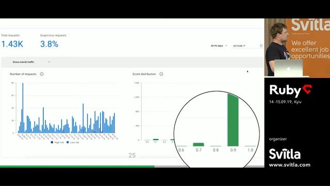Click the tallest blue bar in requests chart
Image resolution: width=330 pixels, height=186 pixels.
(23, 108)
